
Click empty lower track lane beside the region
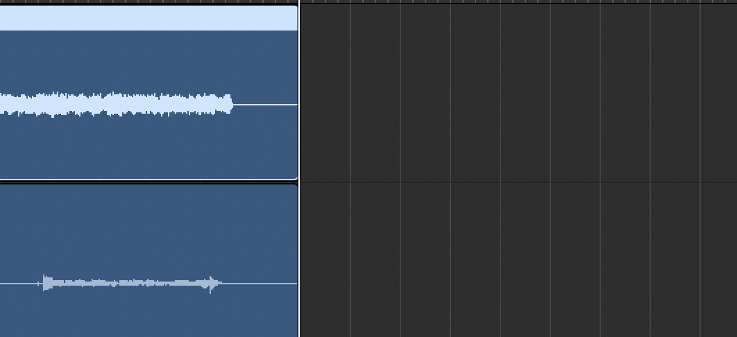pos(518,260)
